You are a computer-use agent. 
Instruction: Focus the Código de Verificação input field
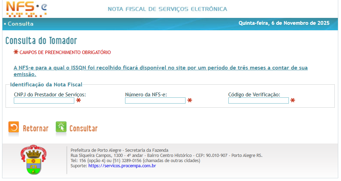(258, 100)
